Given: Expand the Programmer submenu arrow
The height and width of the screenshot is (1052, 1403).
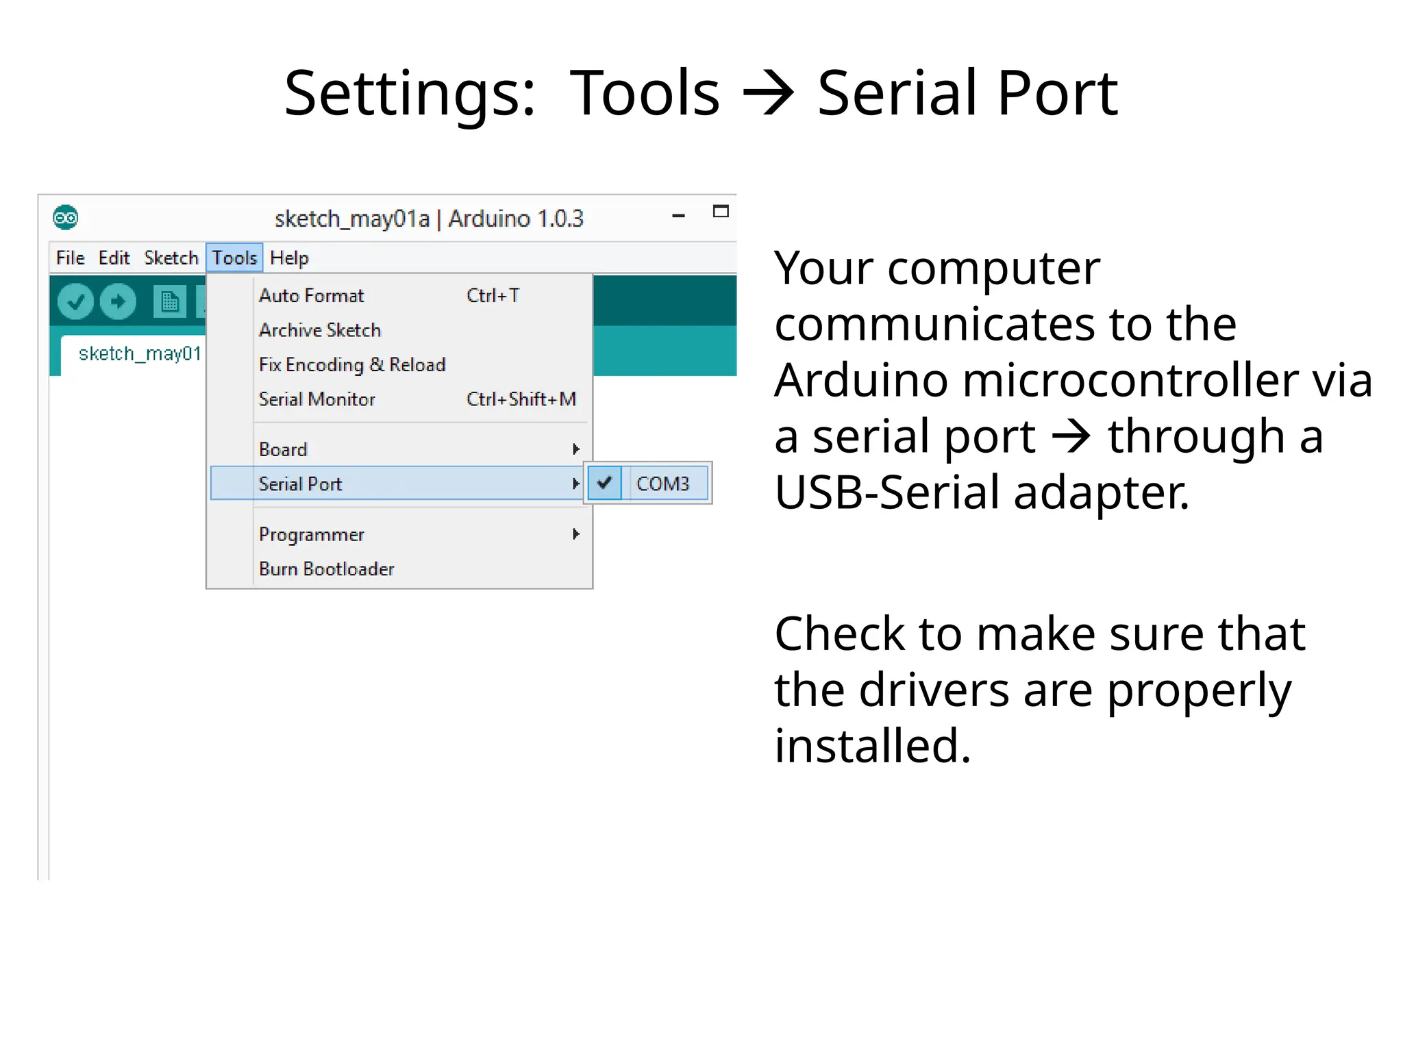Looking at the screenshot, I should coord(575,534).
